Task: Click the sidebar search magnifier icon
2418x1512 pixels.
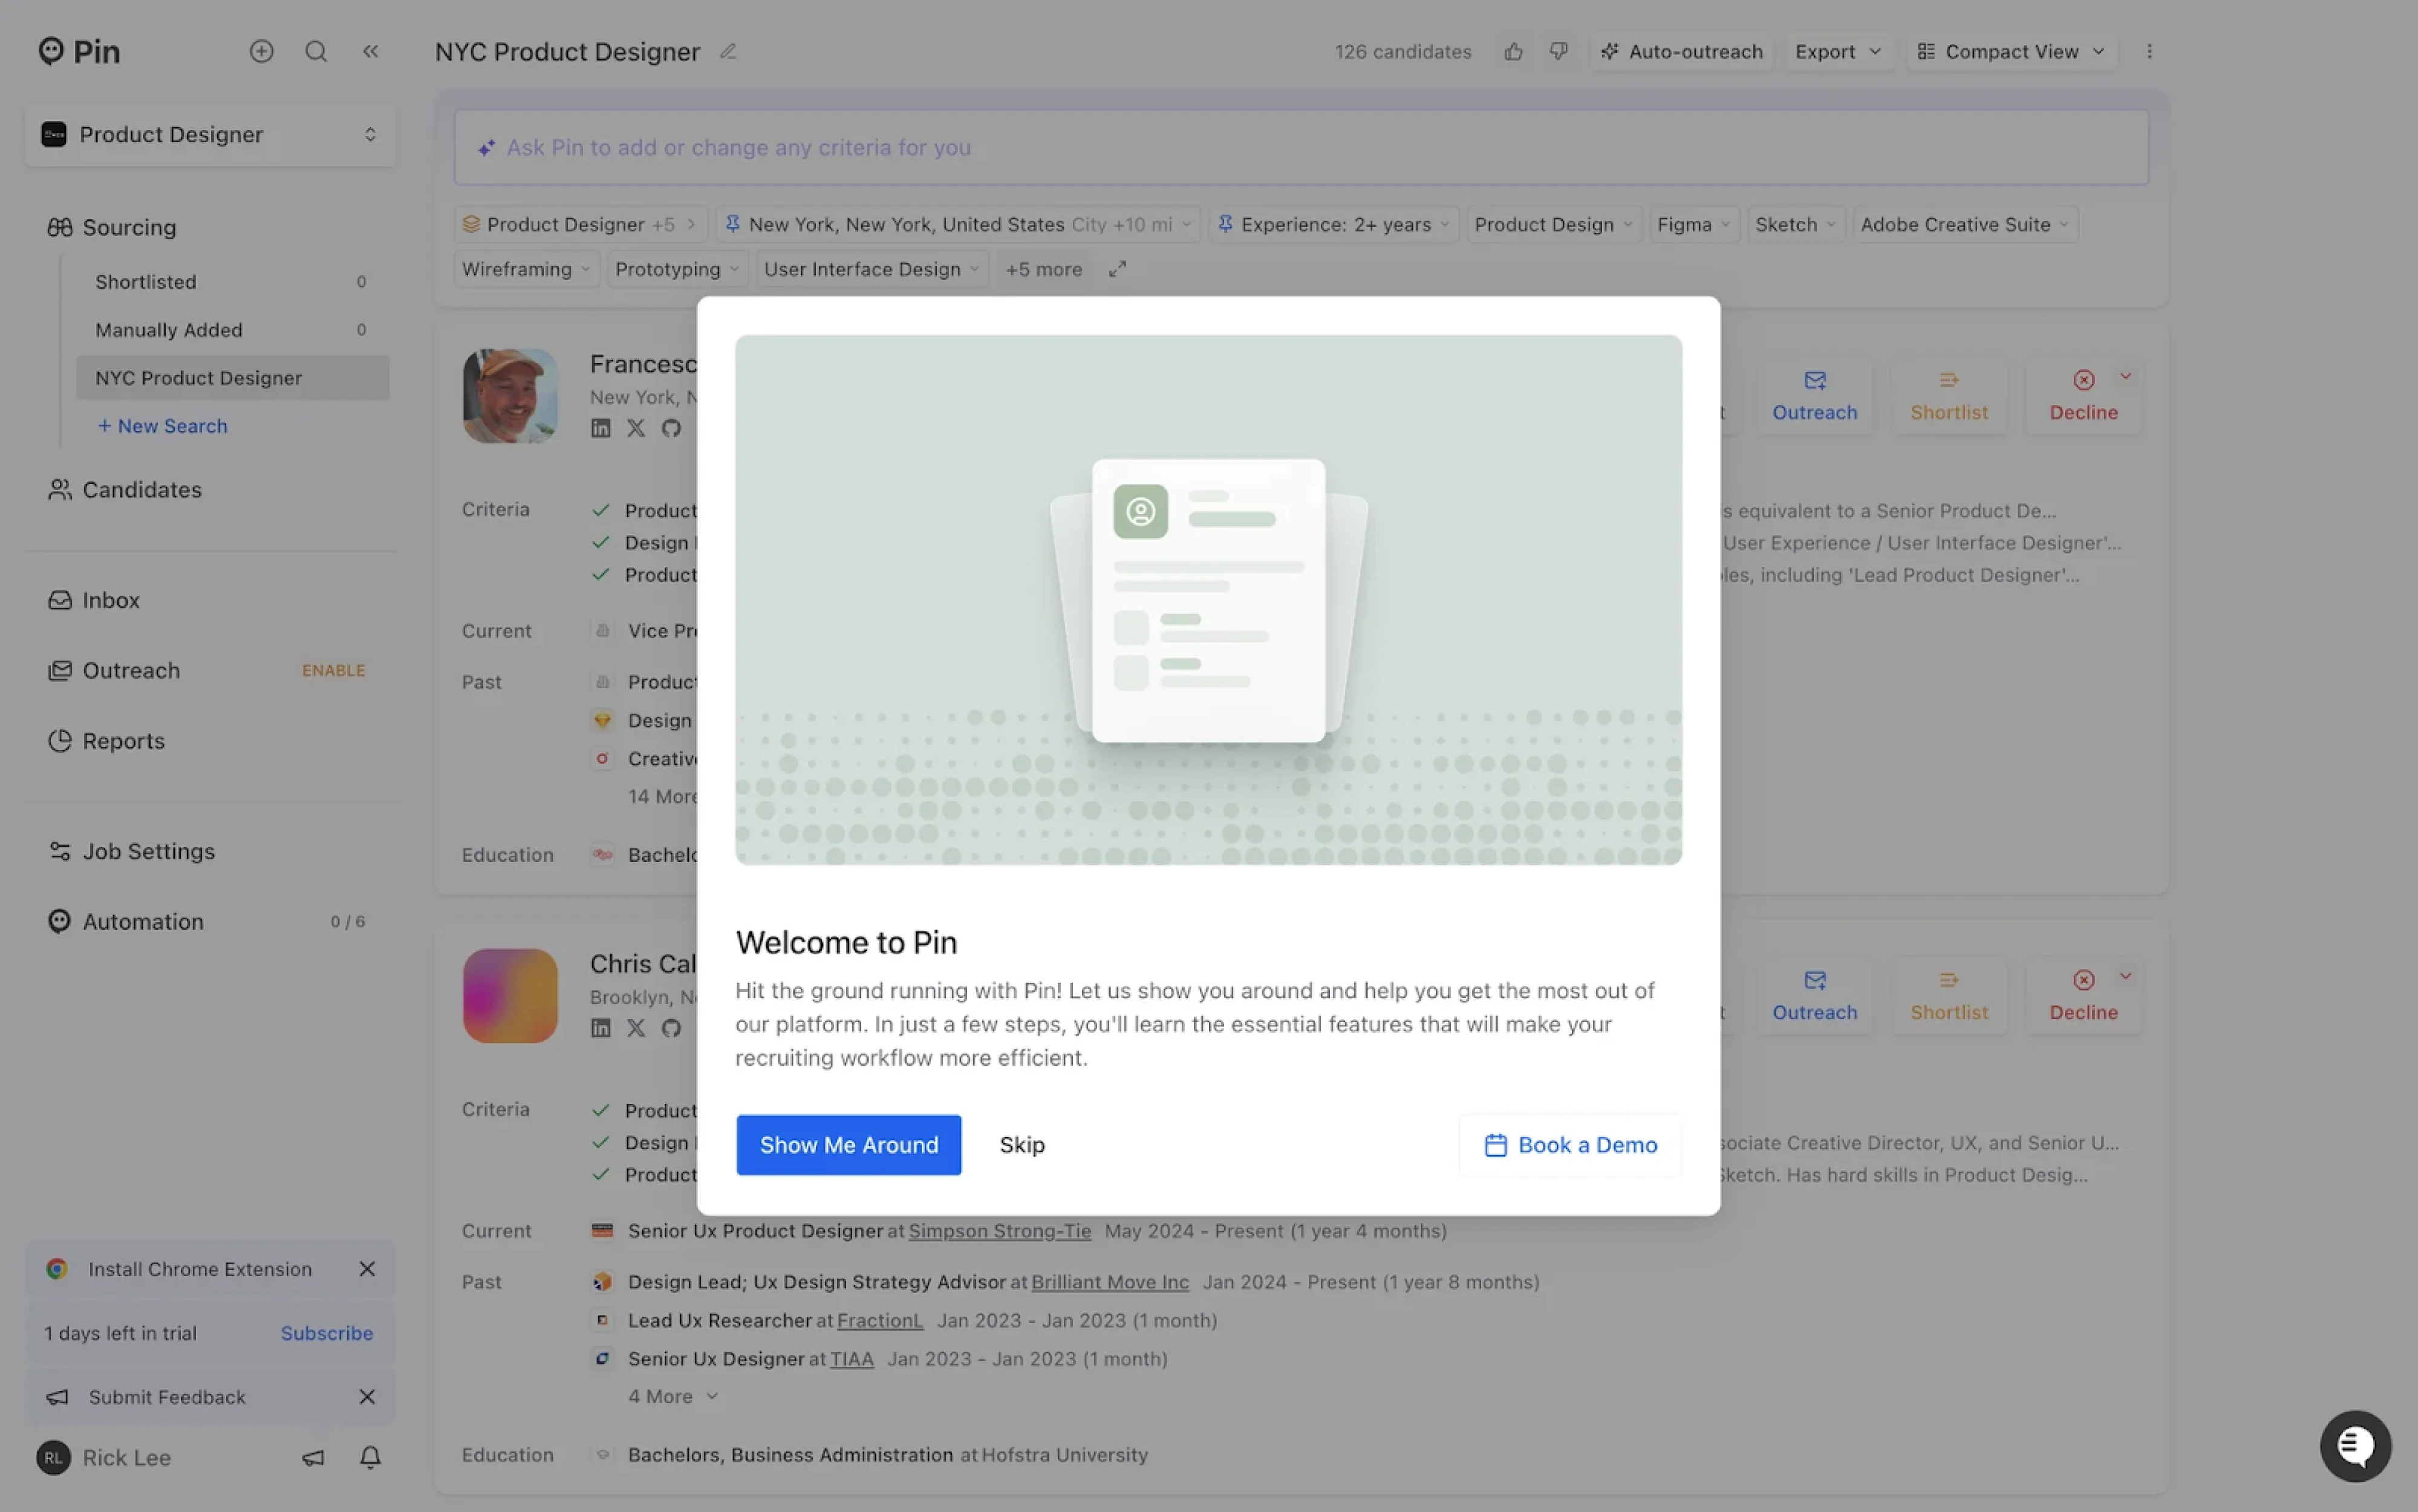Action: [x=316, y=51]
